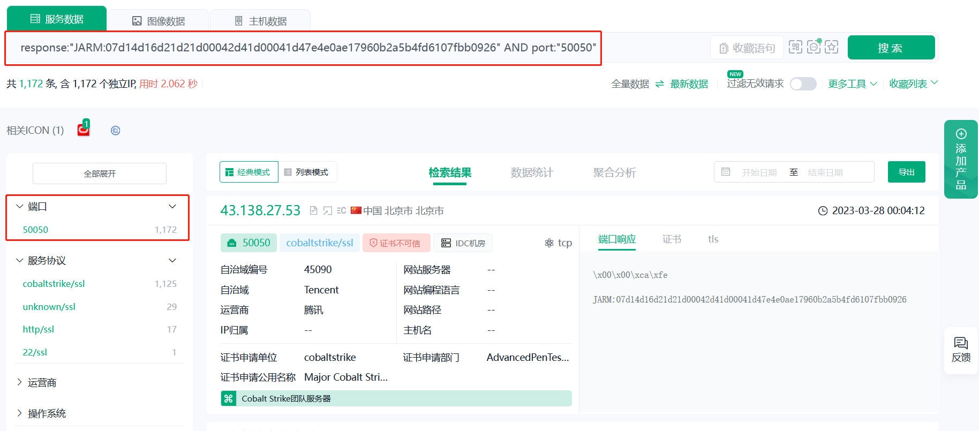The width and height of the screenshot is (979, 431).
Task: Select classic mode view
Action: coord(248,172)
